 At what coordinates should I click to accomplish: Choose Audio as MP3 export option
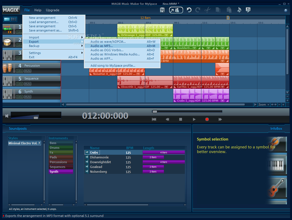(122, 46)
